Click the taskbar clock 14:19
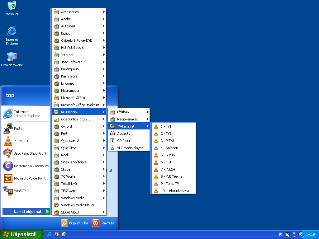Image resolution: width=319 pixels, height=239 pixels. pyautogui.click(x=311, y=235)
